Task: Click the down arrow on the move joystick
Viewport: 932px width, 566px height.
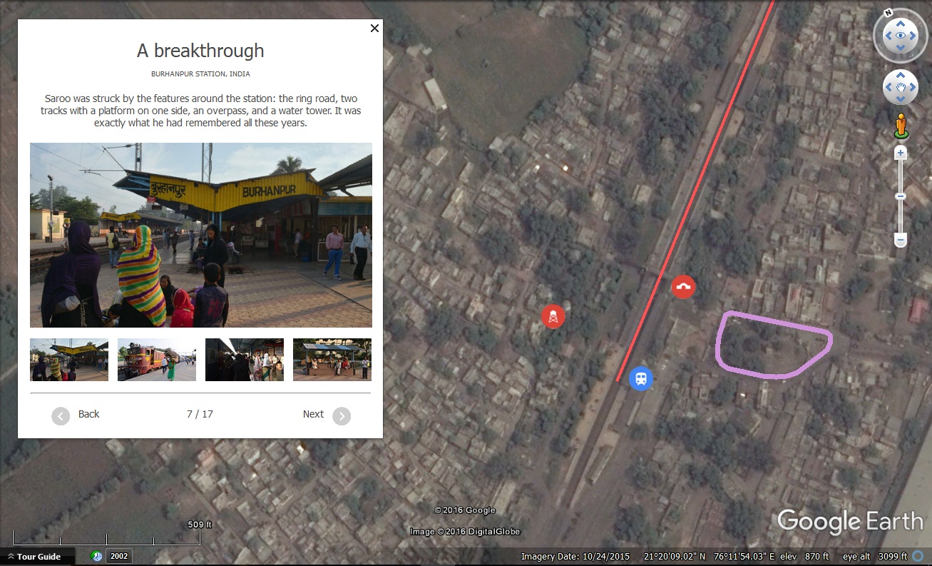Action: click(901, 98)
